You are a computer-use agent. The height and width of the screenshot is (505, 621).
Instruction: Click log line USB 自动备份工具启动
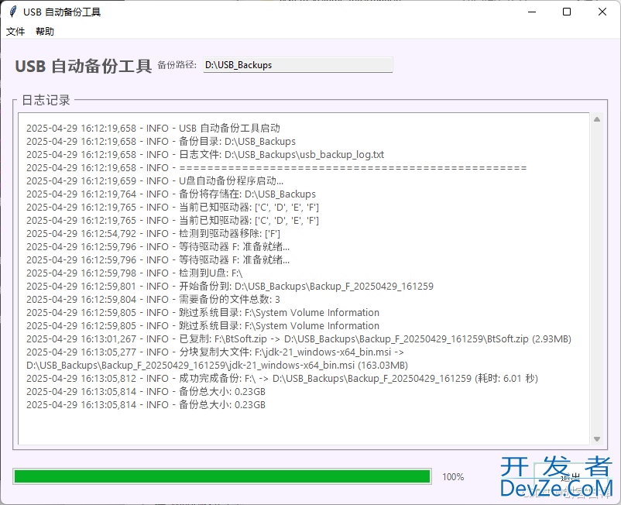153,129
